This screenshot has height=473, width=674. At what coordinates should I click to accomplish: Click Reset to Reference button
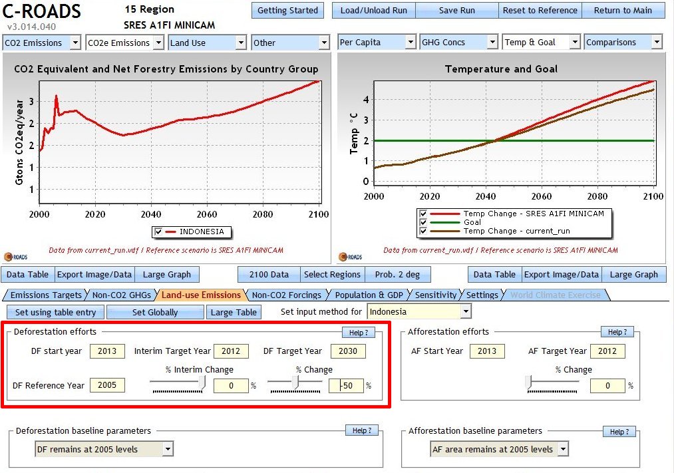[x=540, y=10]
